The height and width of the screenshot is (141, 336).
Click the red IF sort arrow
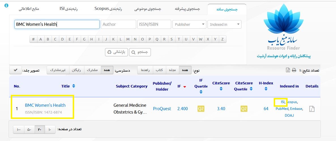pos(185,87)
